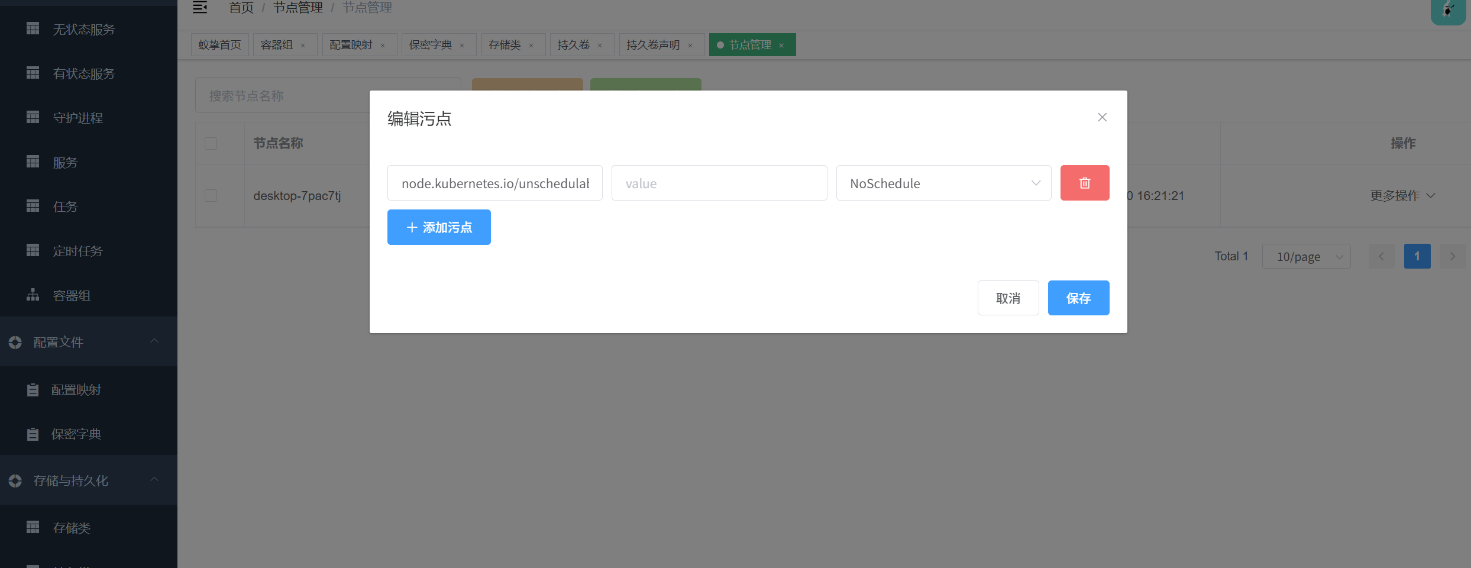The image size is (1471, 568).
Task: Check the desktop-7pac7tj row checkbox
Action: [211, 195]
